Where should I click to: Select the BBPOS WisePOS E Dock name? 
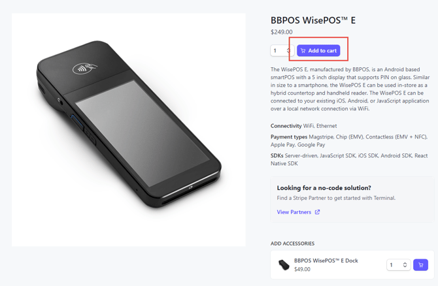pyautogui.click(x=326, y=261)
